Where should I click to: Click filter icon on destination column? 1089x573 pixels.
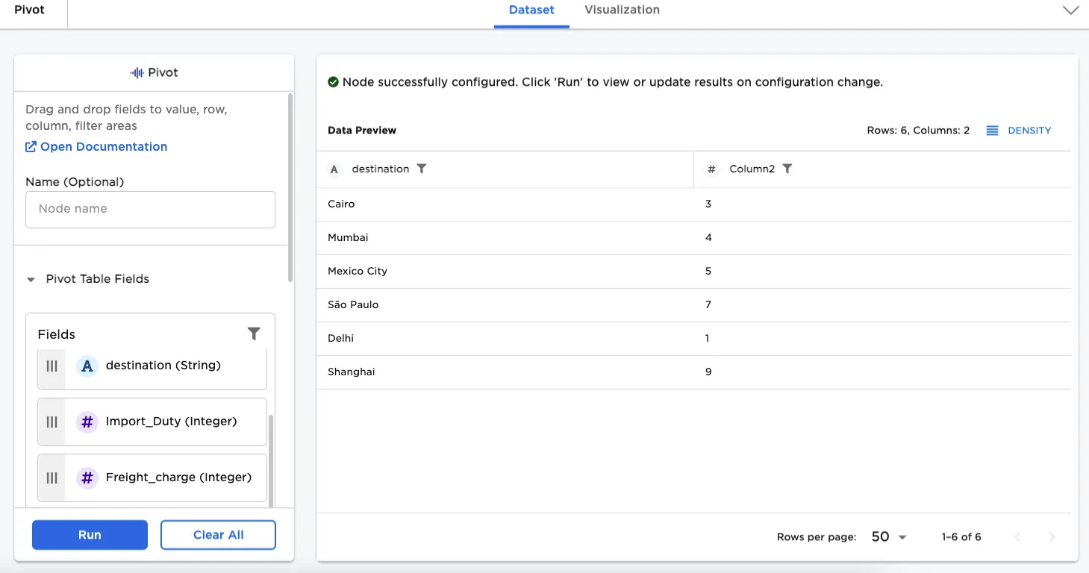(x=422, y=169)
